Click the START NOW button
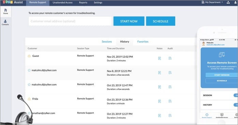Viewport: 238px width, 125px height. (129, 21)
